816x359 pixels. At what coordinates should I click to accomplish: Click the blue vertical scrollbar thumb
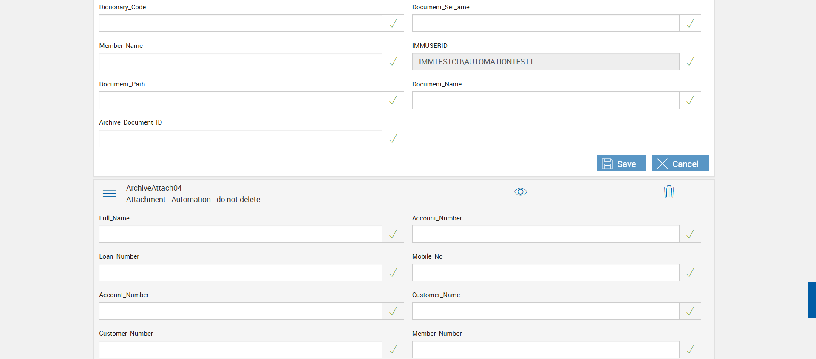[x=812, y=300]
